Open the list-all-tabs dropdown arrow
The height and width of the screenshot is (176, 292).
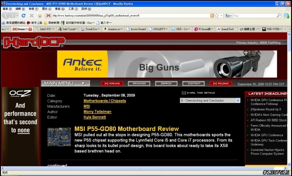tap(289, 29)
